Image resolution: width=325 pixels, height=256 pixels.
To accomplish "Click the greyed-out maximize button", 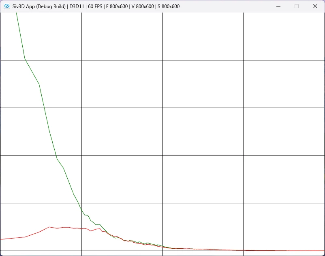I will click(x=297, y=6).
